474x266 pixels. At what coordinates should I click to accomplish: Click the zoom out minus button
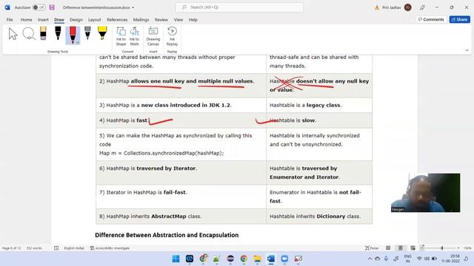423,248
